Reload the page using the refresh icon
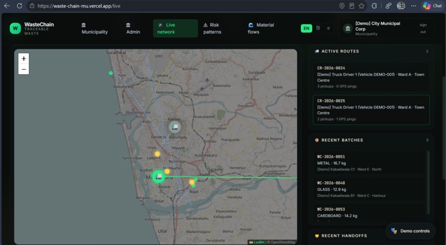This screenshot has width=446, height=245. pos(19,6)
